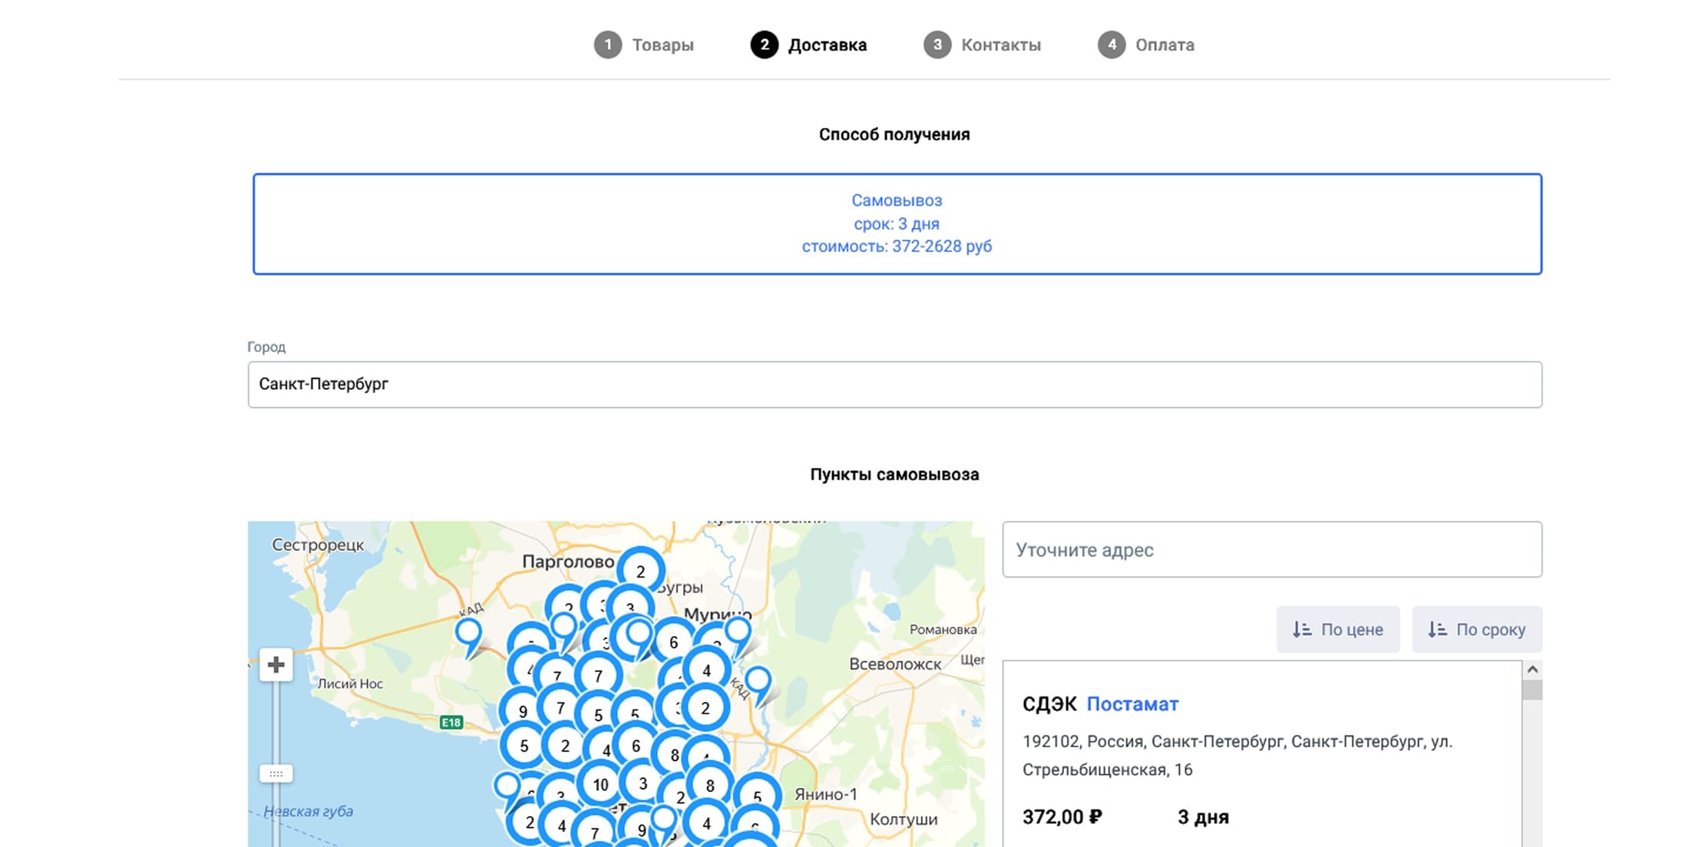Sort pickup points По цене
1695x847 pixels.
1338,629
